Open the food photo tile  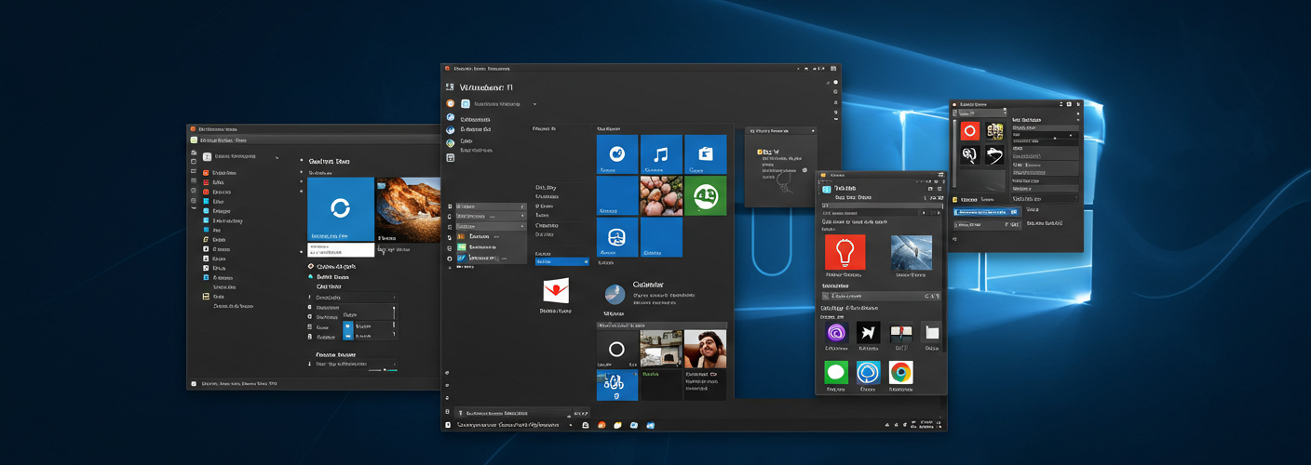tap(661, 195)
